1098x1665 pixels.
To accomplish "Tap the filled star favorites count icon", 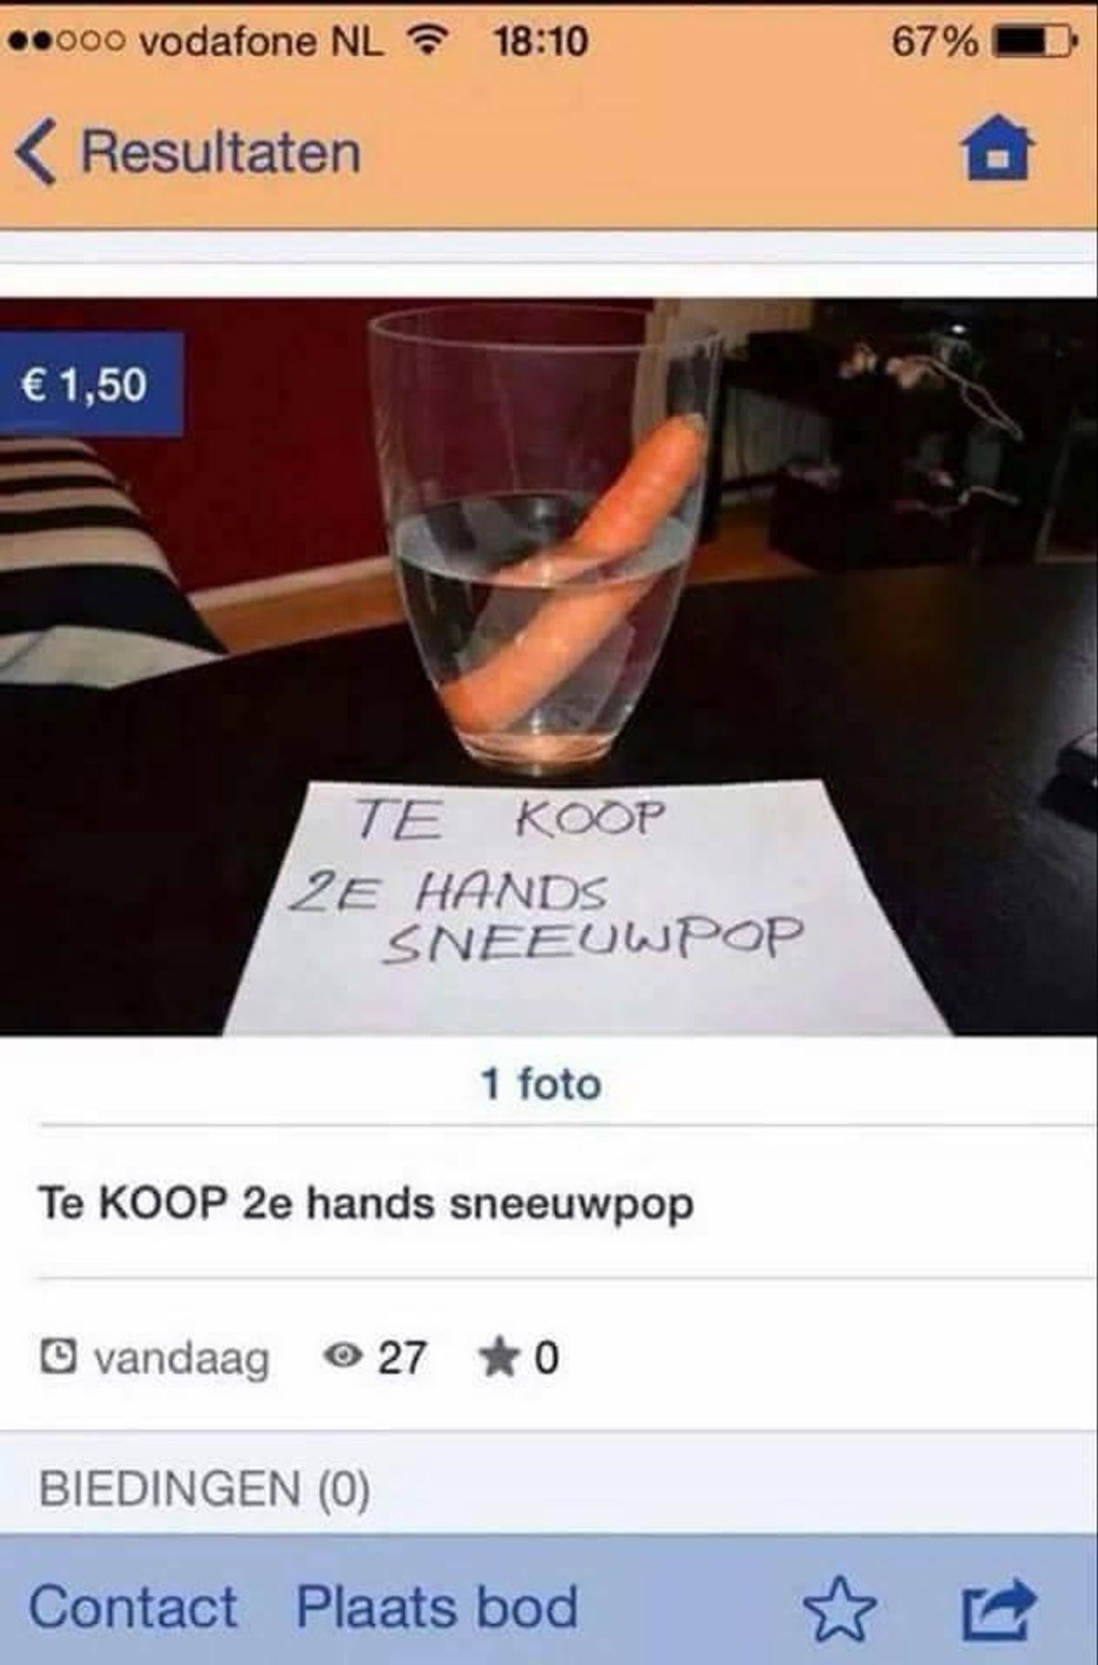I will 497,1357.
